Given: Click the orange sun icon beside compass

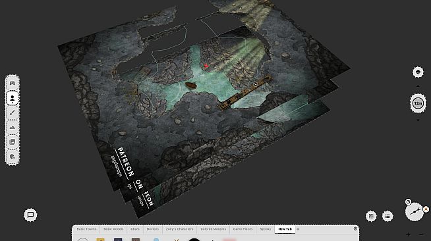Looking at the screenshot, I should pos(426,209).
